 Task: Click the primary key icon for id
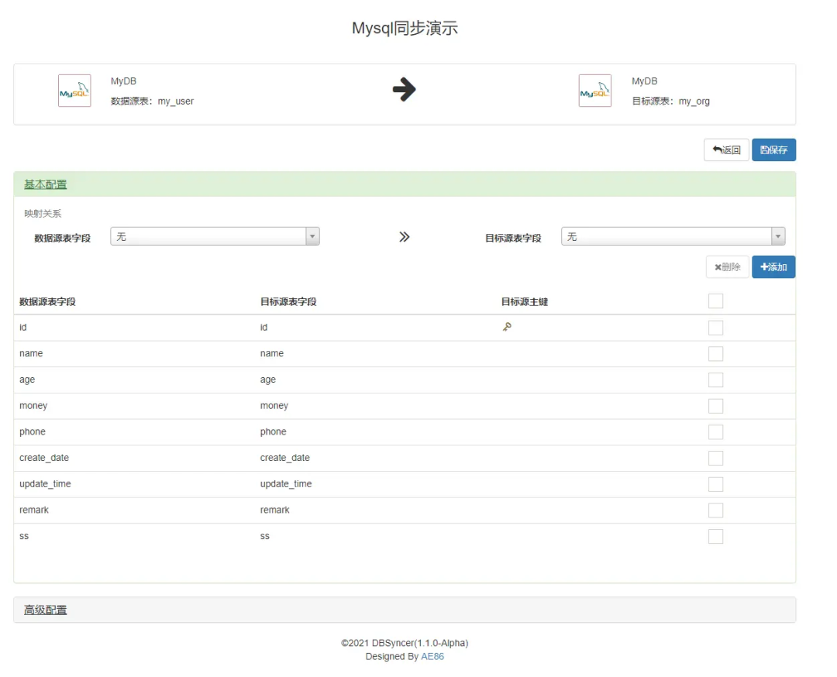[x=507, y=327]
